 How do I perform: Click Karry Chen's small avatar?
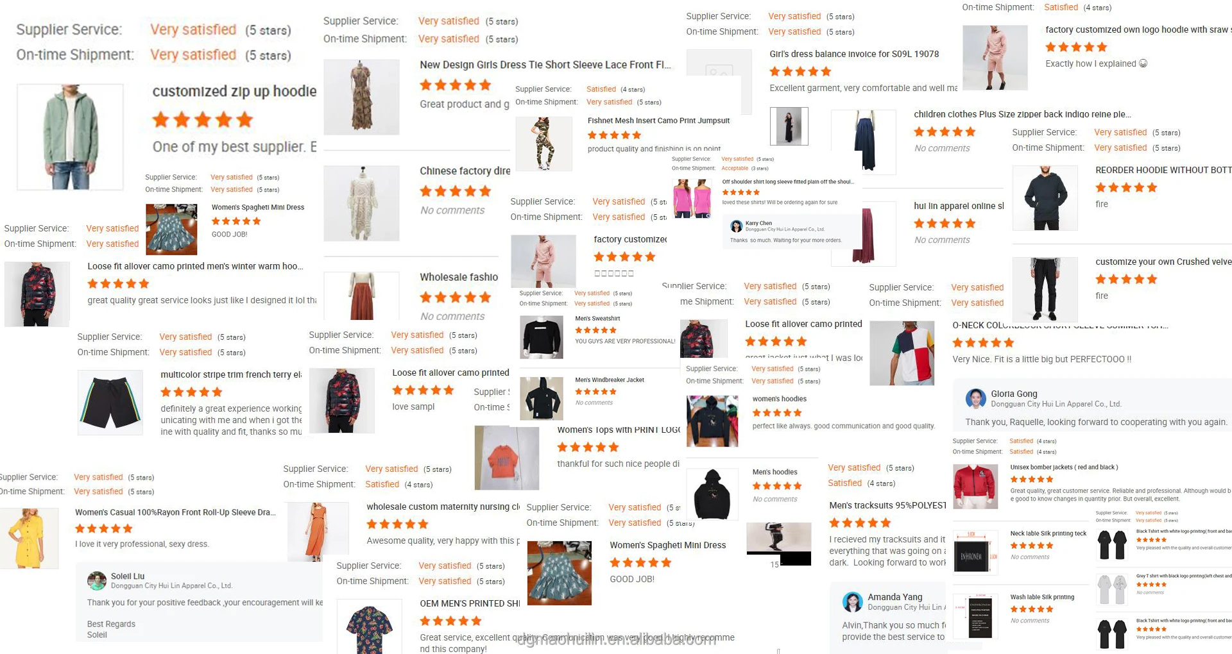[x=737, y=226]
